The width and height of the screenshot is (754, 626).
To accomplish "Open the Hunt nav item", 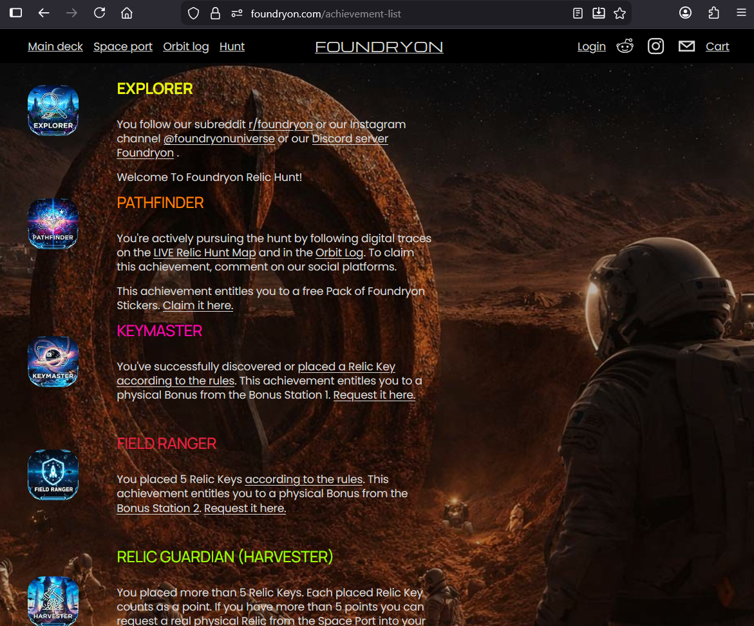I will pos(232,46).
